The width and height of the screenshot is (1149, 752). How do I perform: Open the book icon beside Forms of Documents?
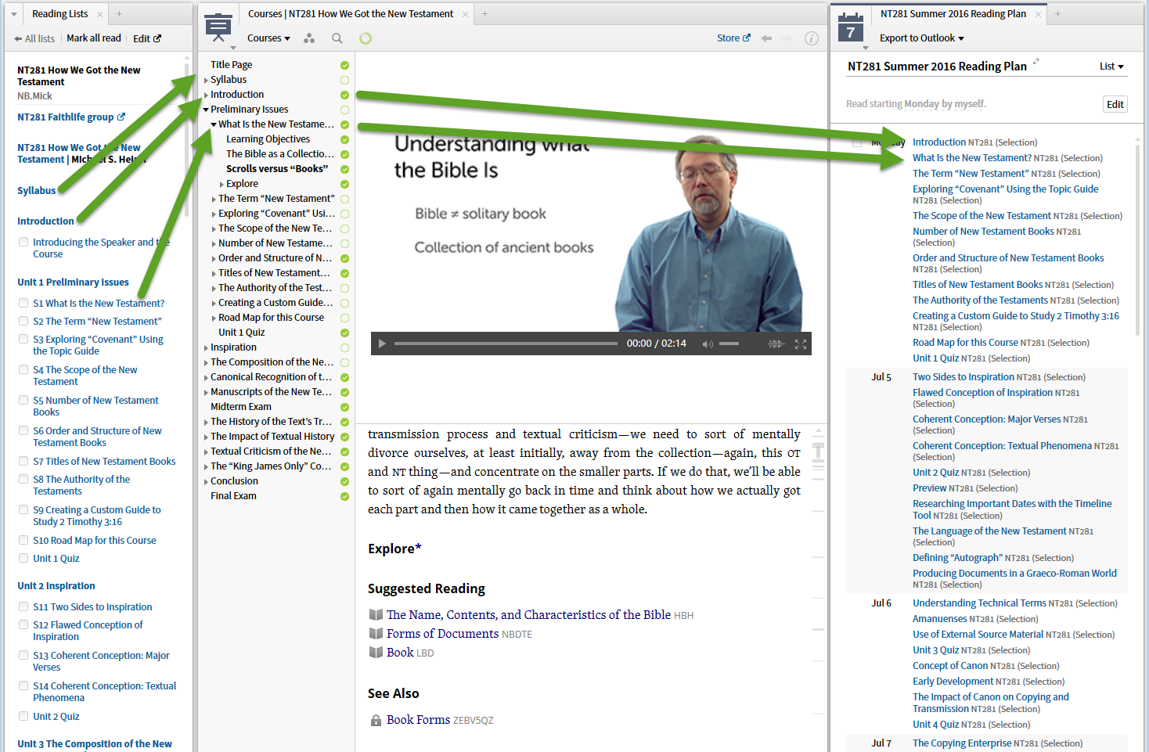(376, 634)
